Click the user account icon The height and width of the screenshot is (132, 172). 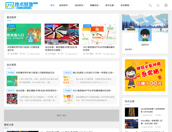[166, 5]
